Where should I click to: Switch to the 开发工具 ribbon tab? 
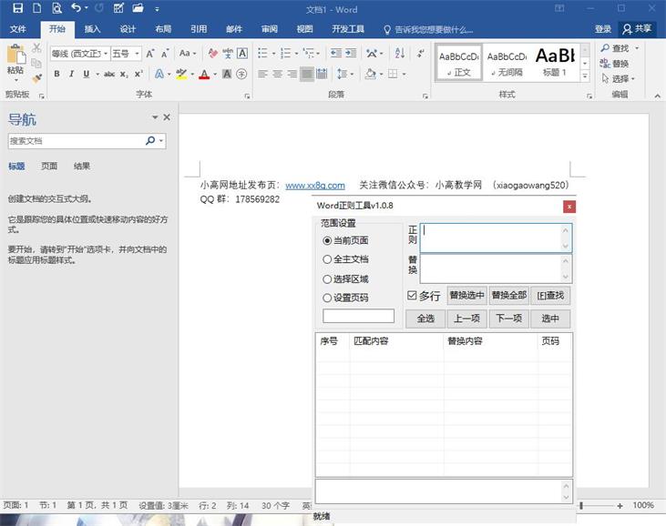pyautogui.click(x=348, y=29)
